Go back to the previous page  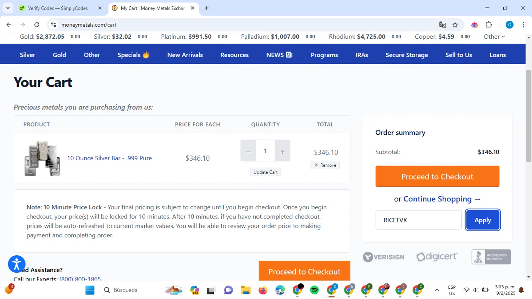(x=9, y=25)
